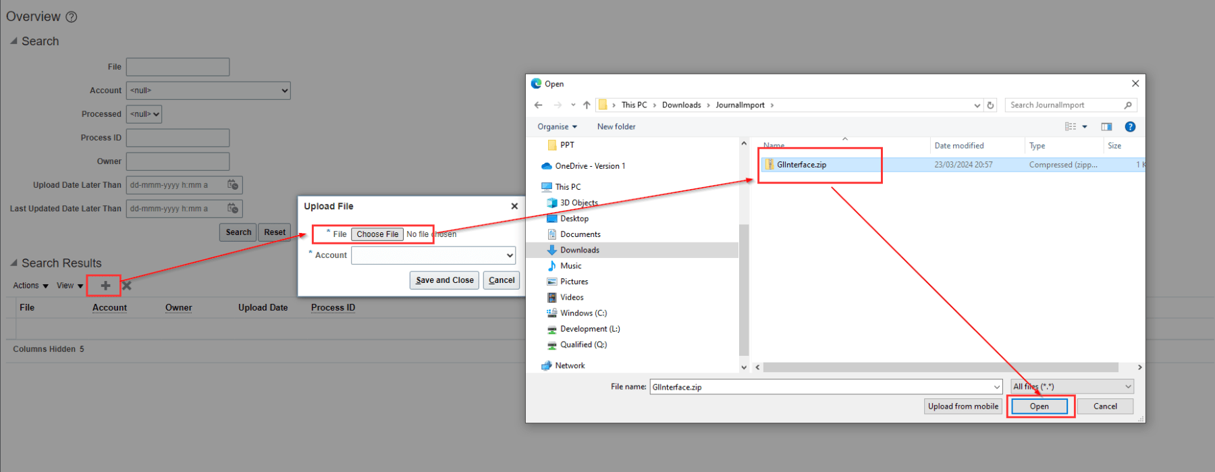Collapse the Search Results section
Image resolution: width=1215 pixels, height=472 pixels.
(13, 263)
